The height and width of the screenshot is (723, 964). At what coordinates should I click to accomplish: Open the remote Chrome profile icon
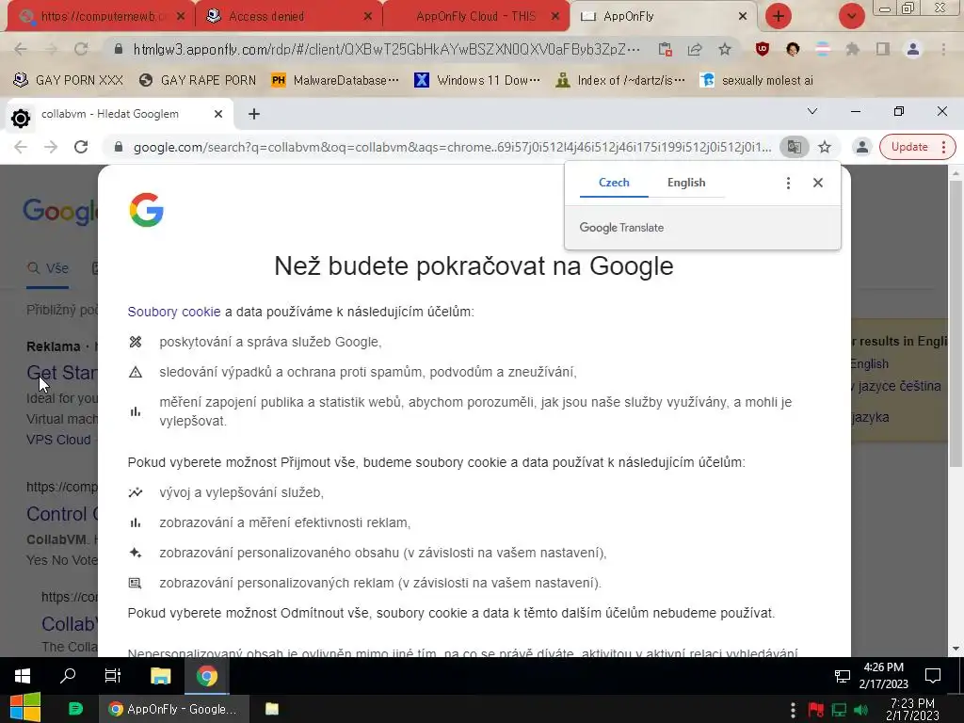pyautogui.click(x=862, y=147)
